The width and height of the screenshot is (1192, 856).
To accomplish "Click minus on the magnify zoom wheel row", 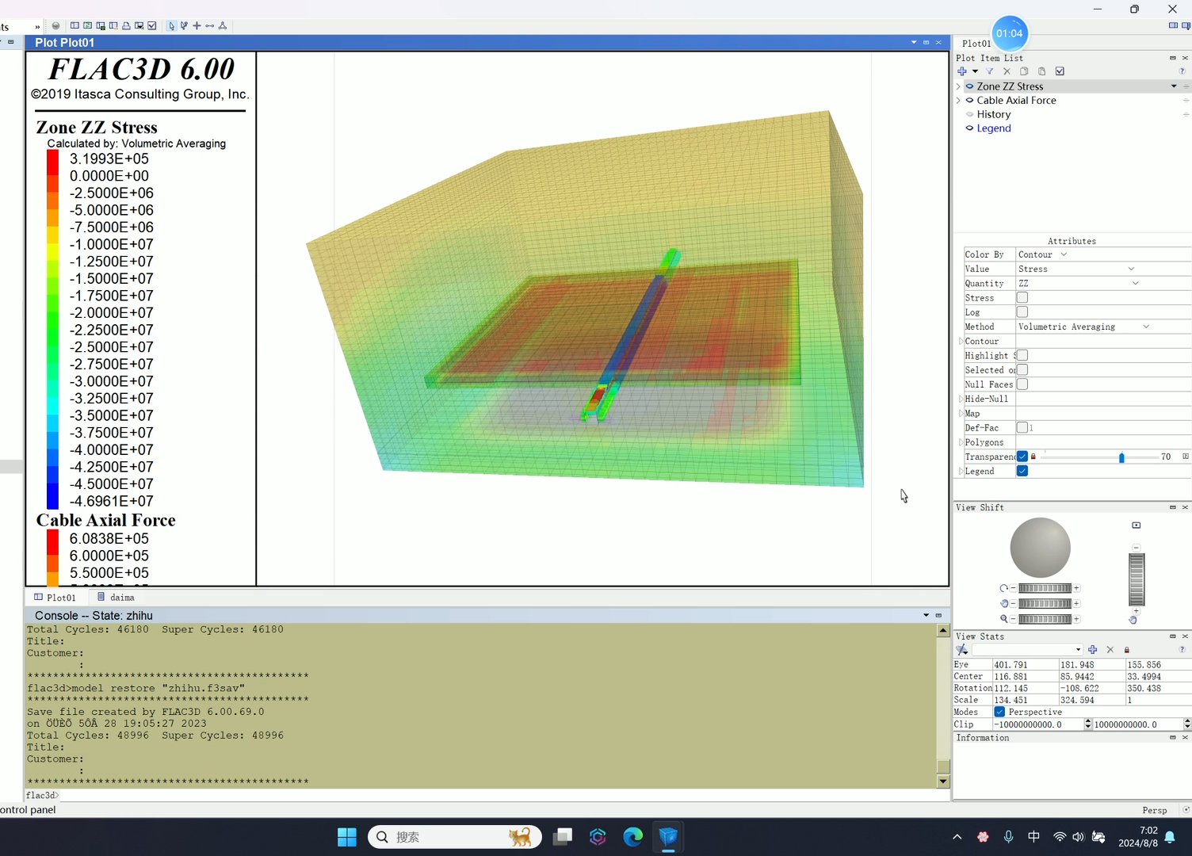I will pyautogui.click(x=1013, y=619).
